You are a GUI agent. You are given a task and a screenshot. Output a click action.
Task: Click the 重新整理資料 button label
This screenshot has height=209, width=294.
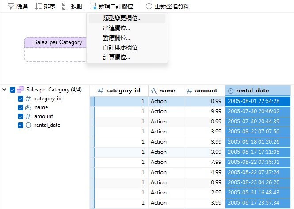(x=172, y=6)
